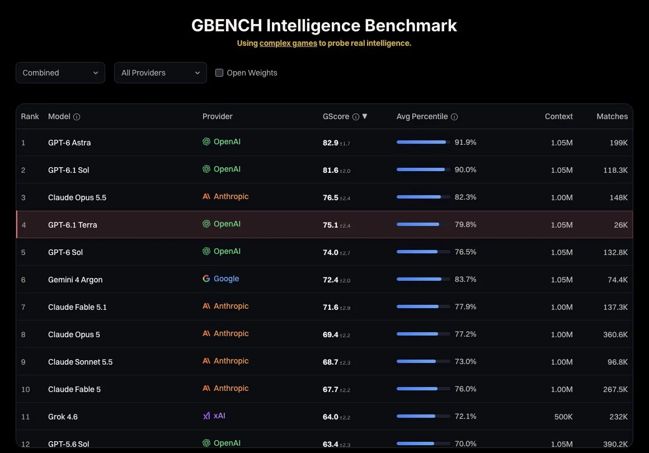Select the Grok 4.6 model name
The height and width of the screenshot is (453, 649).
point(63,417)
